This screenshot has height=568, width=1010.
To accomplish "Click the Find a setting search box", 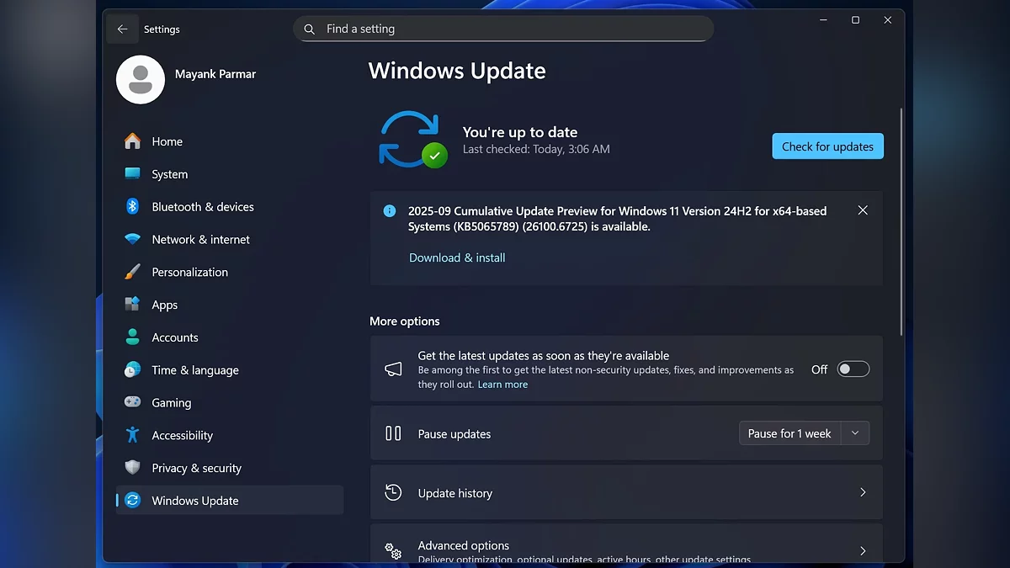I will 503,29.
